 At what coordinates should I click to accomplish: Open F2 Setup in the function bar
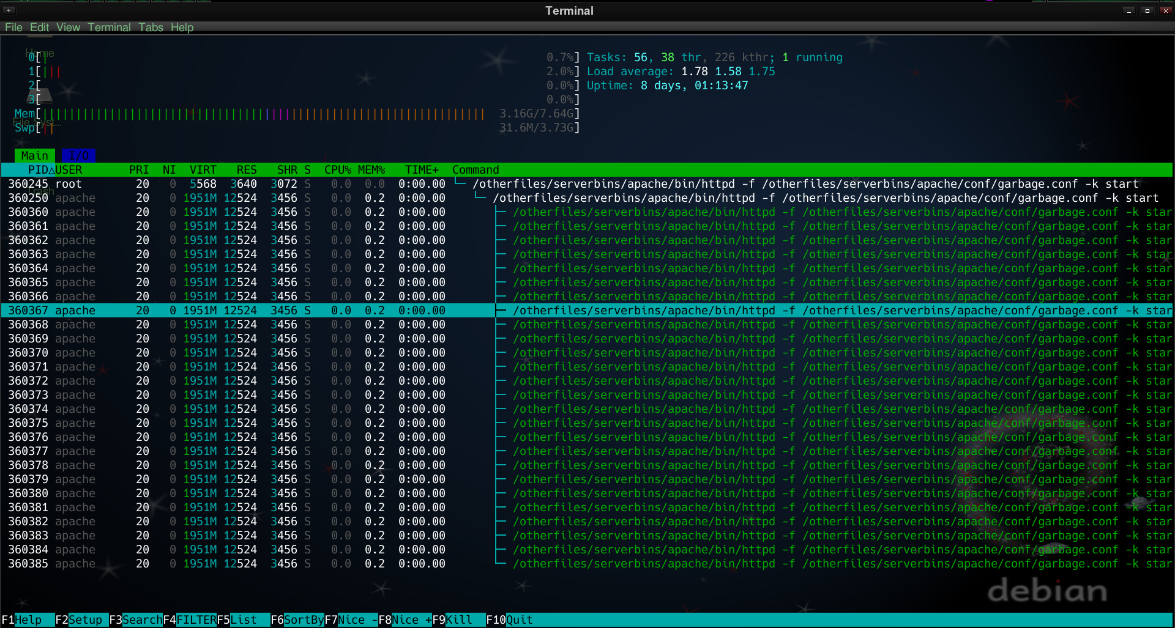coord(82,620)
